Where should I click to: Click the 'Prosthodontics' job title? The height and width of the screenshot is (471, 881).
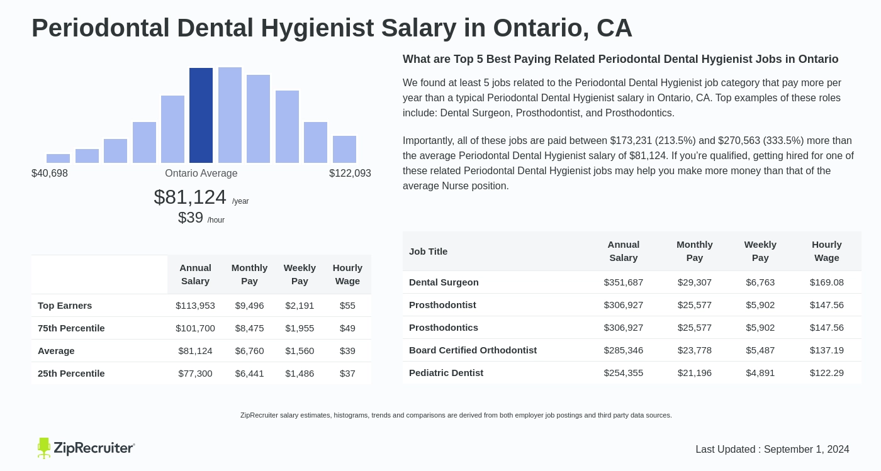point(444,328)
